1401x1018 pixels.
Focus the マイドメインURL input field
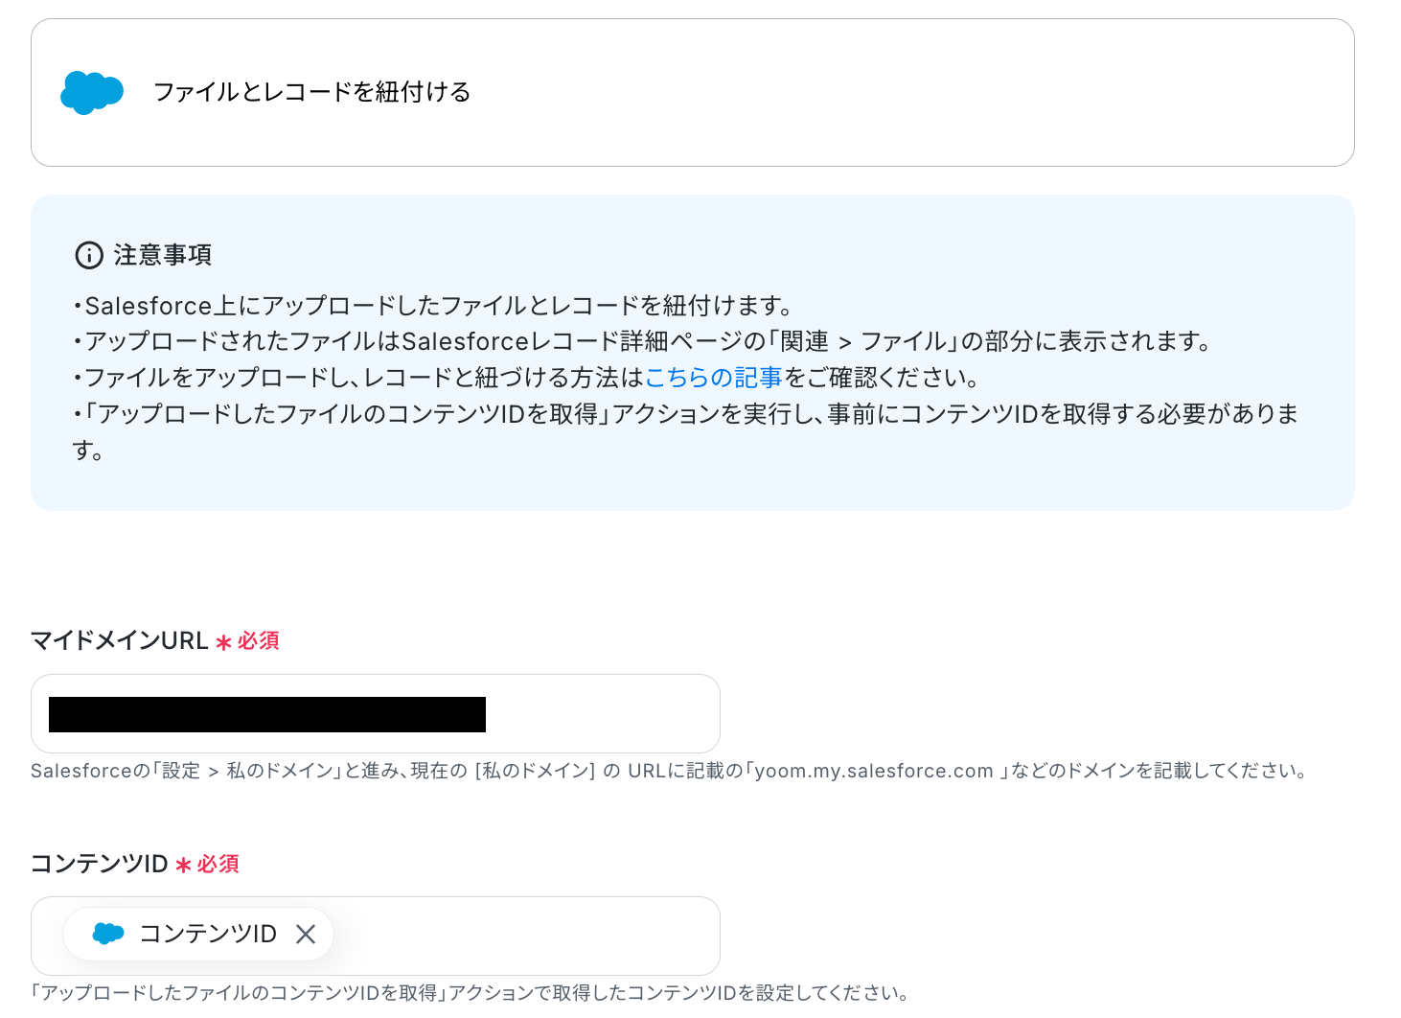click(x=376, y=714)
